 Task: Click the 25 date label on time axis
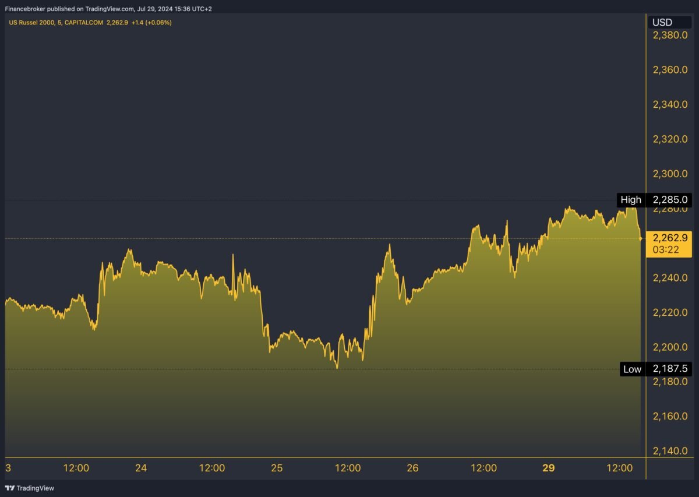pos(277,468)
